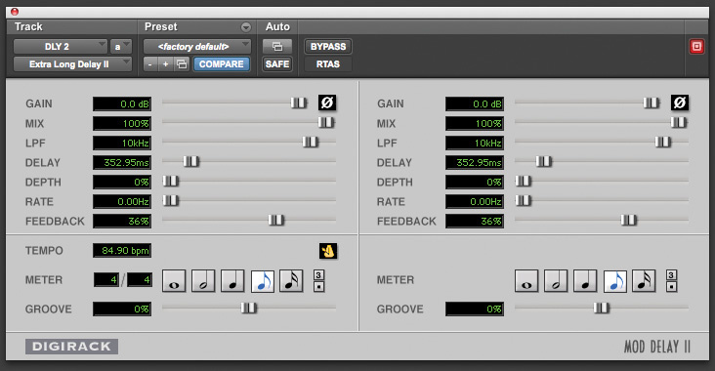The height and width of the screenshot is (371, 715).
Task: Enable automation SAFE mode
Action: [x=277, y=64]
